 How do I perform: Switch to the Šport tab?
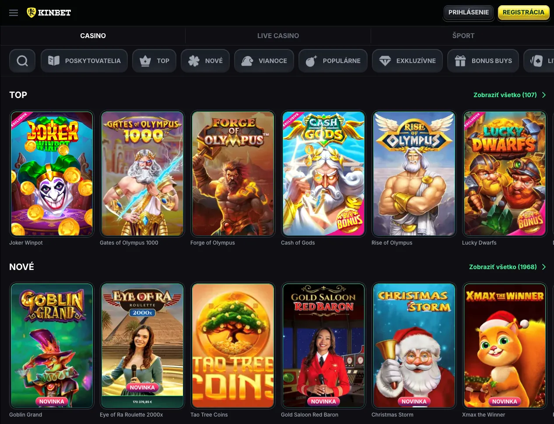(x=463, y=36)
